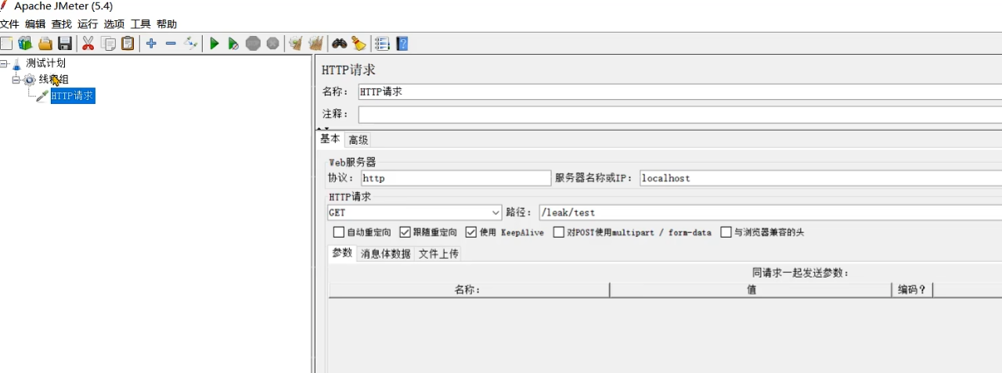This screenshot has width=1002, height=373.
Task: Click the Toggle enabled icon in toolbar
Action: (x=190, y=44)
